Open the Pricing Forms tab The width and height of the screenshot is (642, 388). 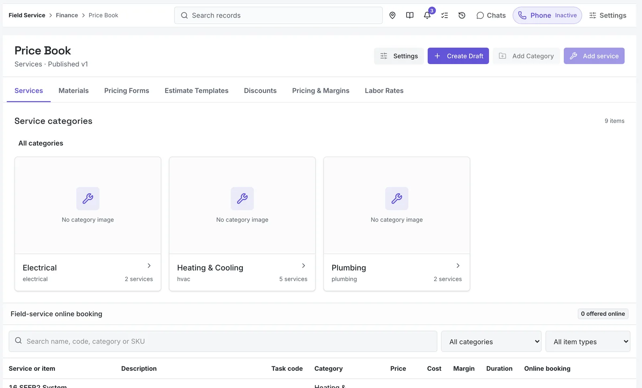tap(126, 91)
